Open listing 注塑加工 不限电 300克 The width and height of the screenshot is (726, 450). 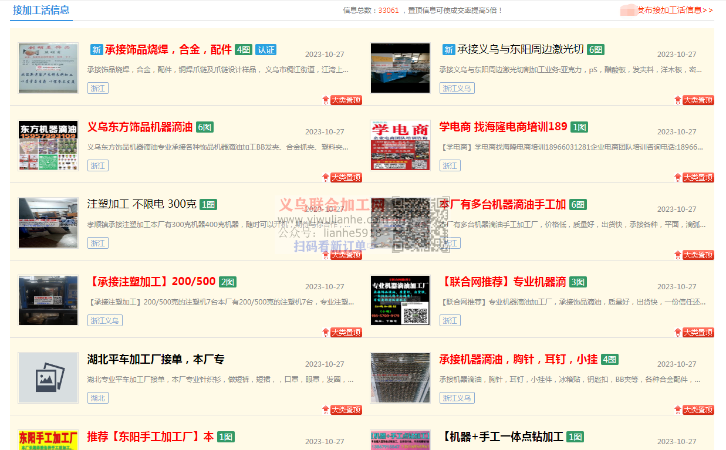141,205
